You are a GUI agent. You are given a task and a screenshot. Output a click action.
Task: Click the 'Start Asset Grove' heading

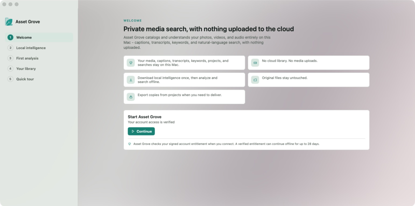145,117
